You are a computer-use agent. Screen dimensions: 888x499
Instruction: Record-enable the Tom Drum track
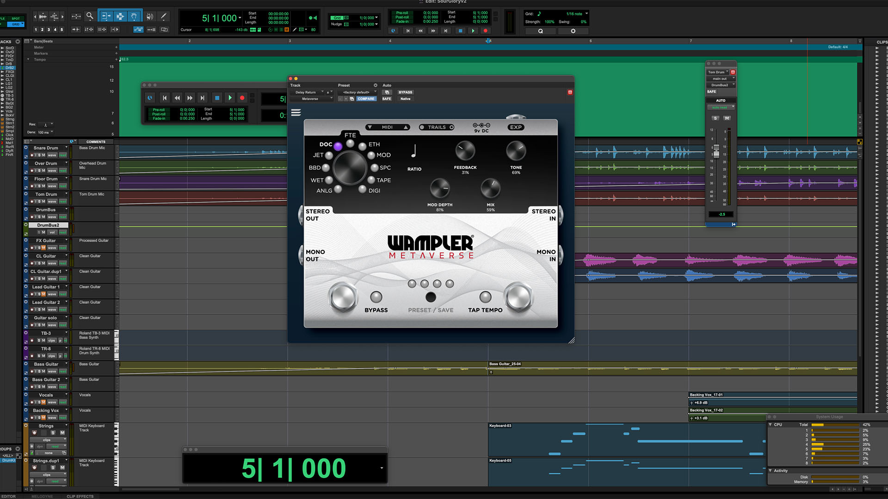pyautogui.click(x=32, y=201)
